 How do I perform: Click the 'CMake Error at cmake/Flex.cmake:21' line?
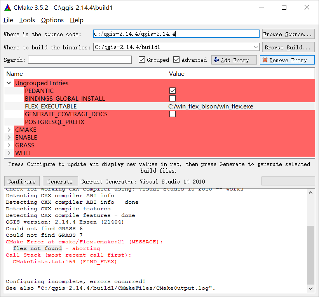coord(84,242)
